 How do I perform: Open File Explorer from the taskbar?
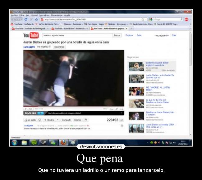click(x=24, y=143)
